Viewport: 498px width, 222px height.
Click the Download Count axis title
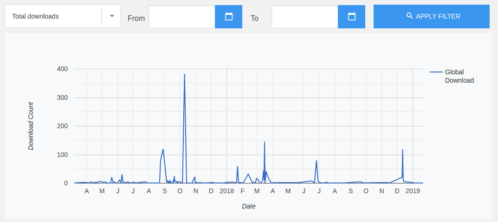[31, 126]
